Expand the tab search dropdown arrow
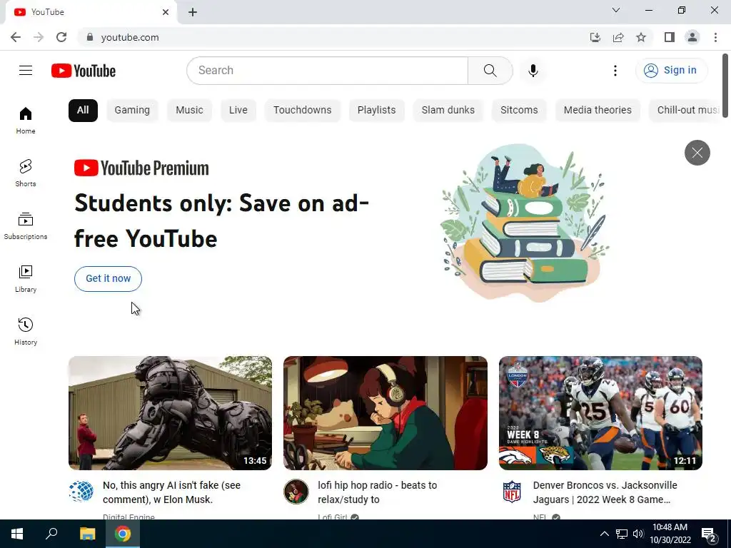 616,10
